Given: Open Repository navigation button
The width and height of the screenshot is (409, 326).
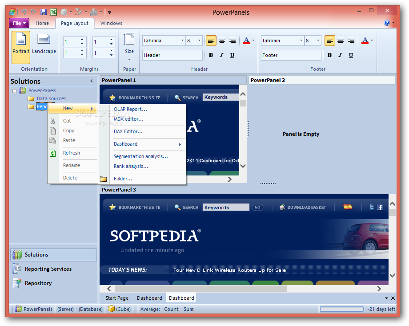Looking at the screenshot, I should tap(53, 283).
